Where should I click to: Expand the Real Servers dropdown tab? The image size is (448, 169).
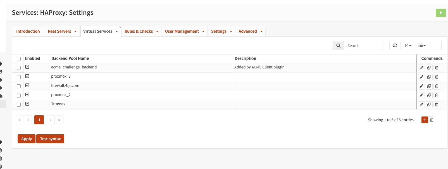coord(62,31)
